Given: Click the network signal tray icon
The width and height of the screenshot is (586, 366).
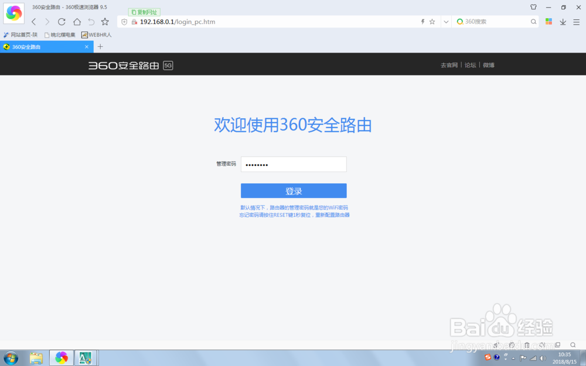Looking at the screenshot, I should (533, 358).
